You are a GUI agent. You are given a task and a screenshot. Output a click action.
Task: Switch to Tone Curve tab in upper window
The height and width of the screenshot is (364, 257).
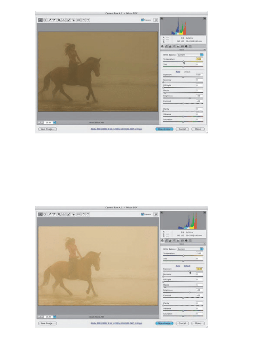tap(166, 46)
